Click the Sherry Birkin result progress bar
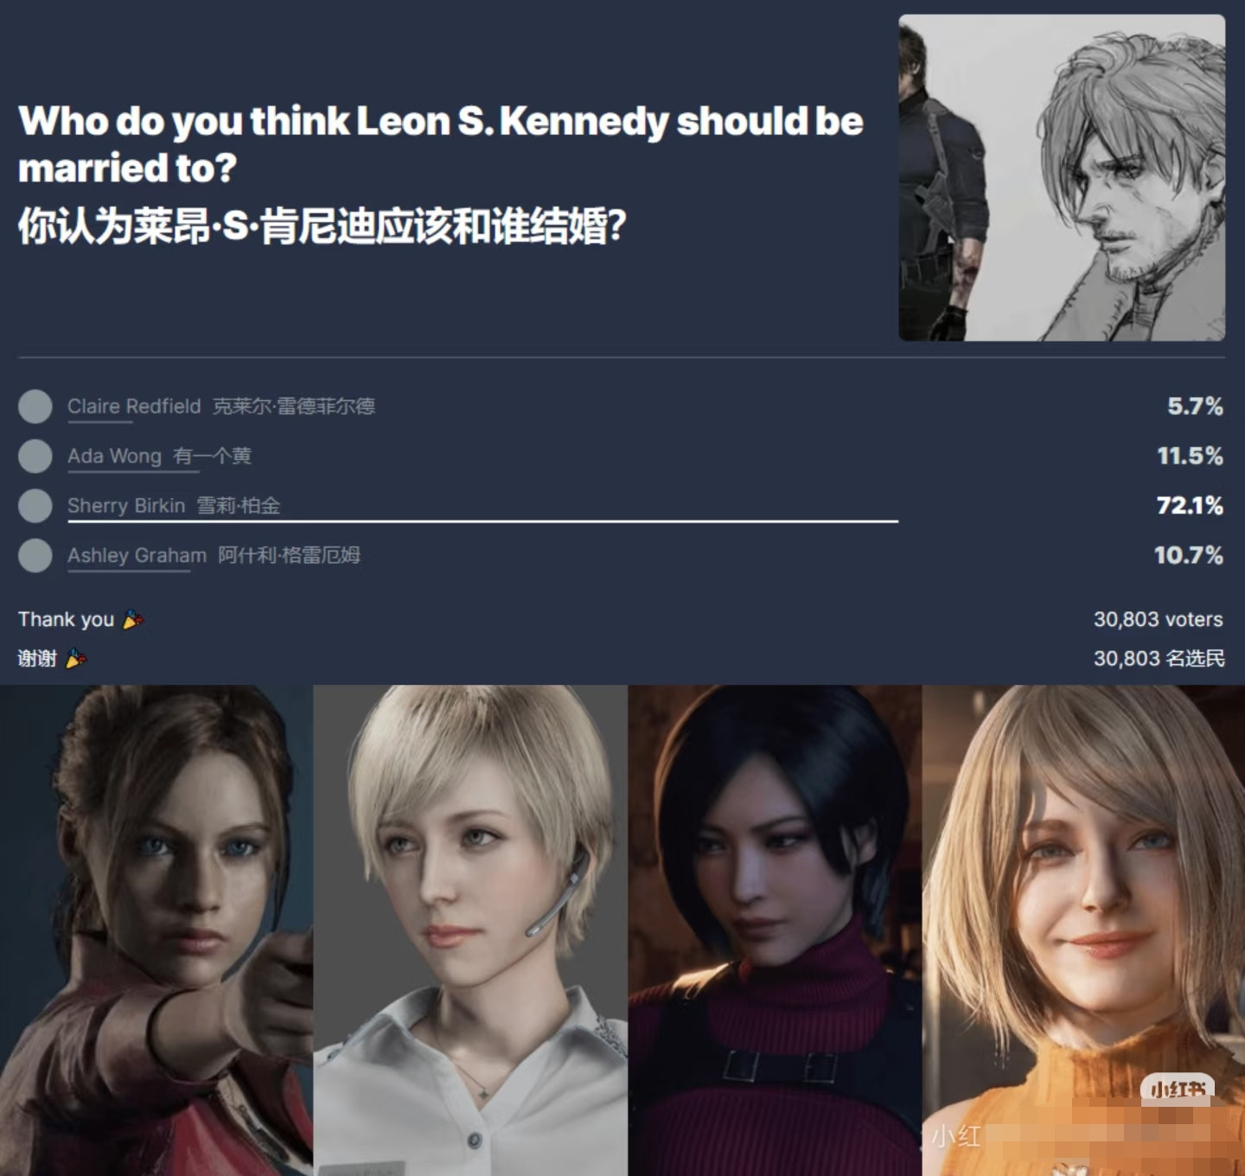This screenshot has width=1245, height=1176. coord(482,521)
